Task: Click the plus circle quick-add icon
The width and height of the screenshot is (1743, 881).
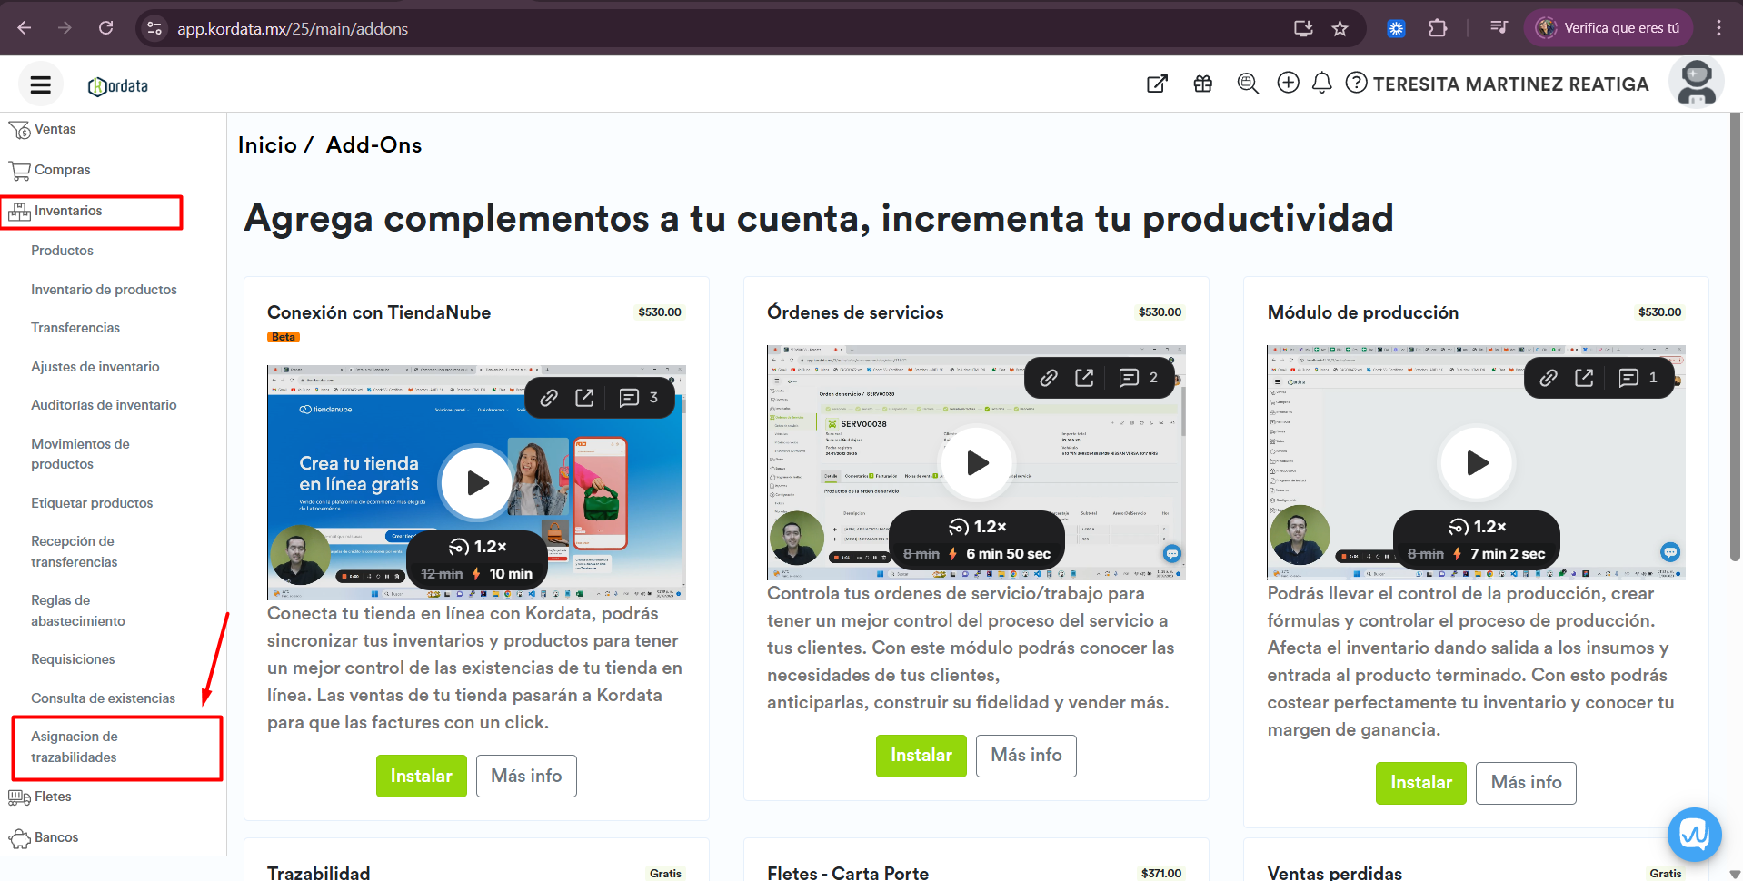Action: pyautogui.click(x=1288, y=84)
